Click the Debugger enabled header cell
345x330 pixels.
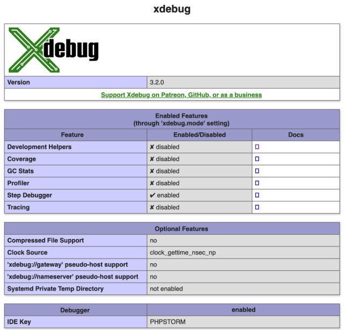click(x=243, y=310)
